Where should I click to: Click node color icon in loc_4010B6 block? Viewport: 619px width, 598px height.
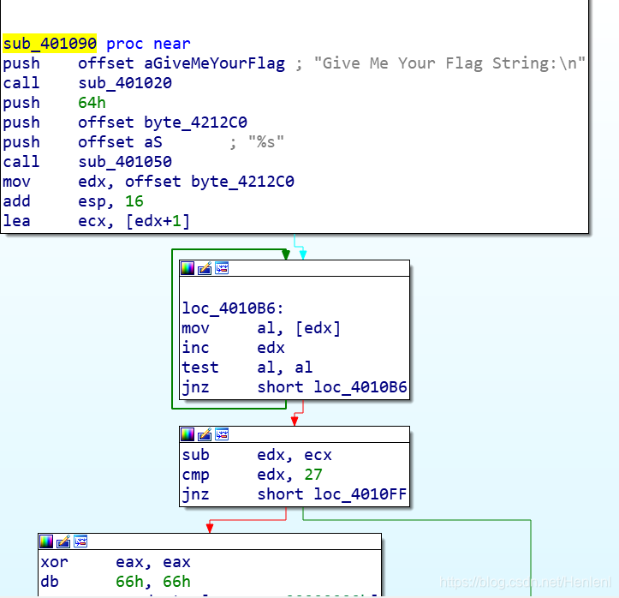(187, 268)
